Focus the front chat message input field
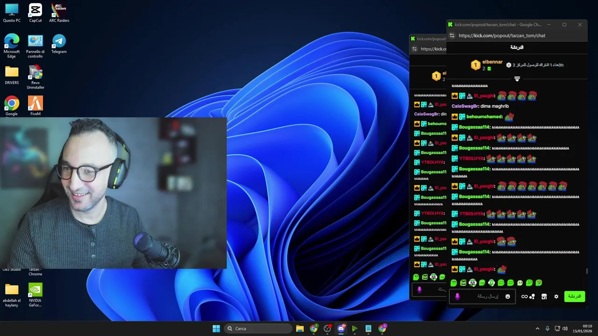This screenshot has height=336, width=598. (x=482, y=296)
